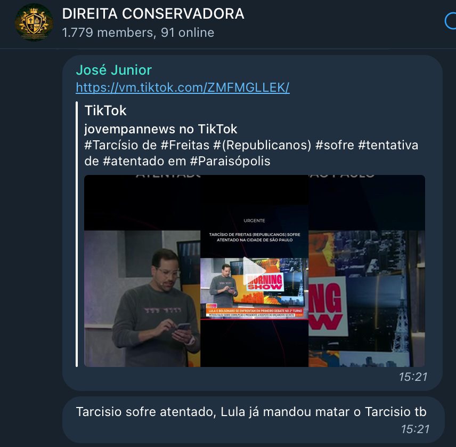Select the #sofre hashtag in the preview
This screenshot has height=447, width=456.
coord(335,145)
